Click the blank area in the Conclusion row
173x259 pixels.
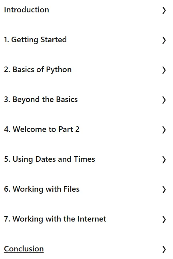[x=103, y=249]
